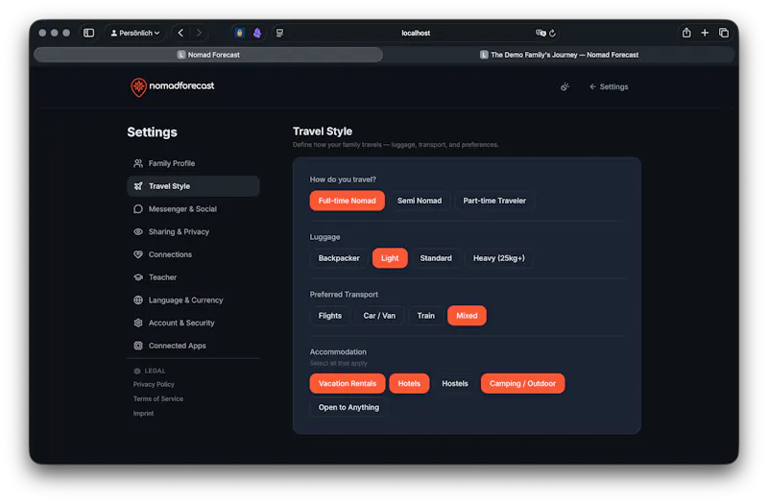
Task: Open Messenger & Social settings
Action: coord(193,209)
